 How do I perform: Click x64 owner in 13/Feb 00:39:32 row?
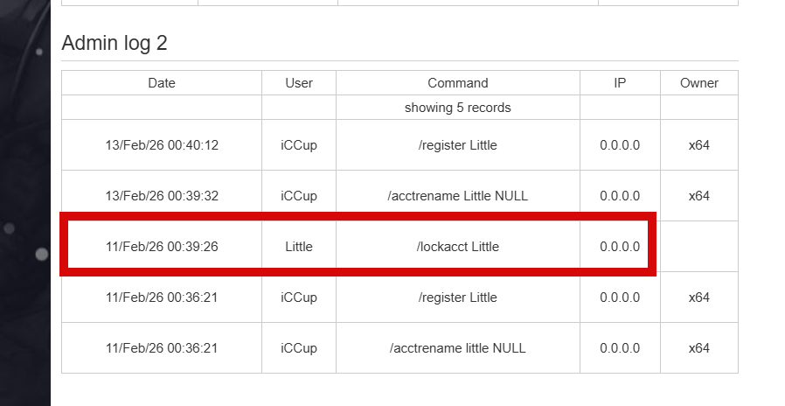(699, 196)
